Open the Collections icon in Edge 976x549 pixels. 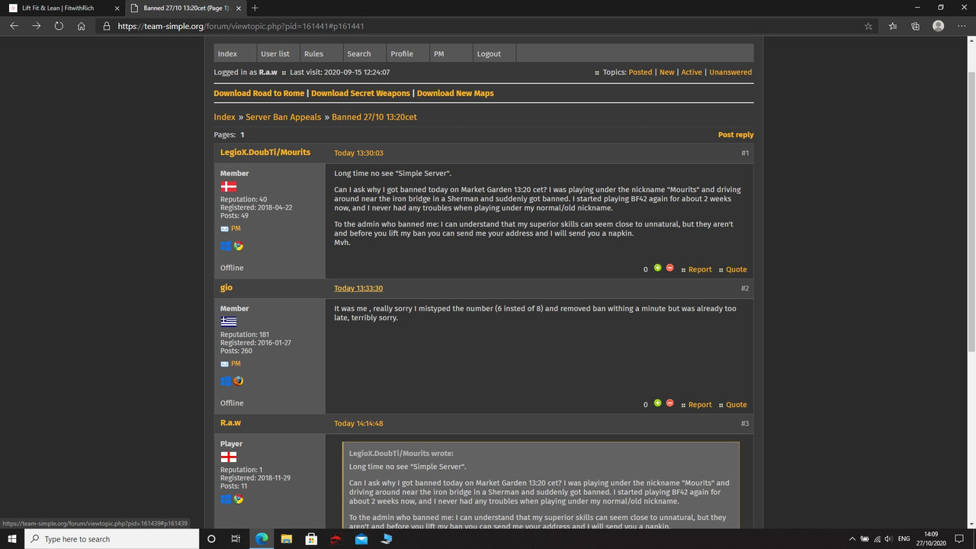click(x=916, y=25)
